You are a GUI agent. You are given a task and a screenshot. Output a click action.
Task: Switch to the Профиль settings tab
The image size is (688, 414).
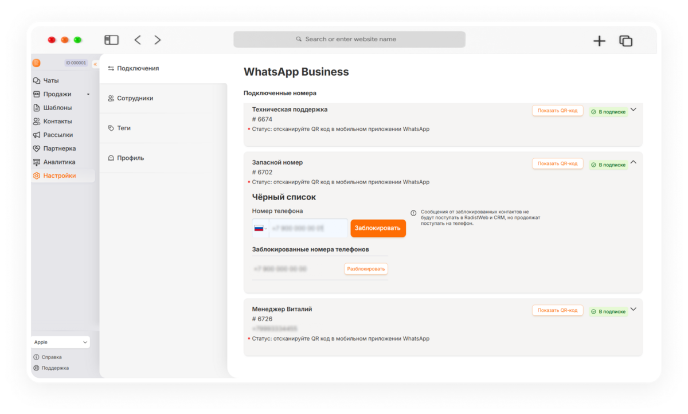pyautogui.click(x=163, y=158)
